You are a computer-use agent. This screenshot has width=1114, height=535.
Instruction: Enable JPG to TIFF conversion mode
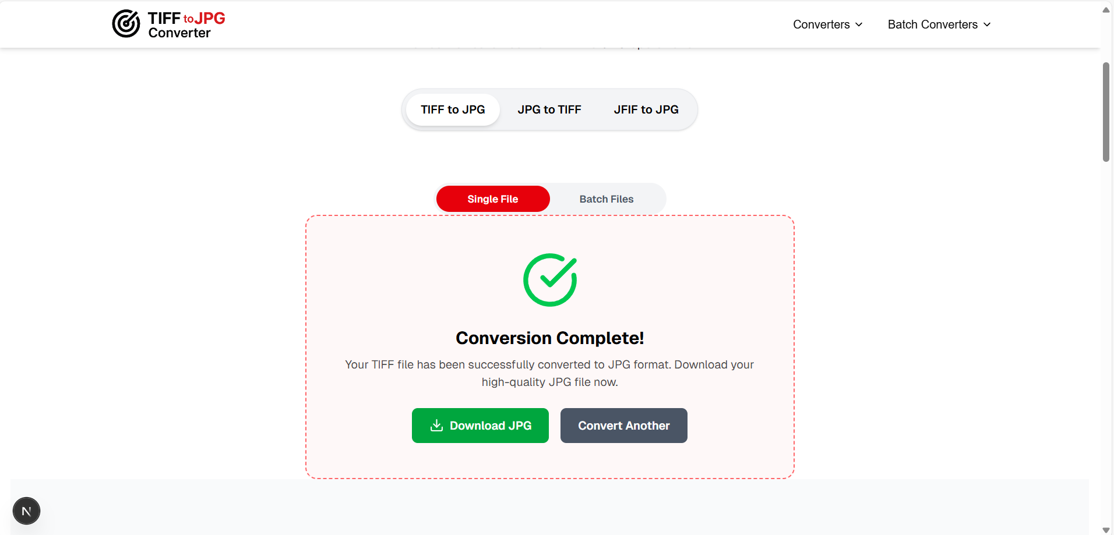(549, 109)
